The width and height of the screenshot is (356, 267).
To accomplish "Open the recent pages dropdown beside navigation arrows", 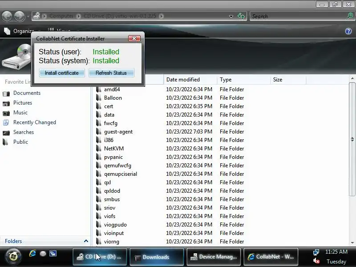I will (28, 16).
